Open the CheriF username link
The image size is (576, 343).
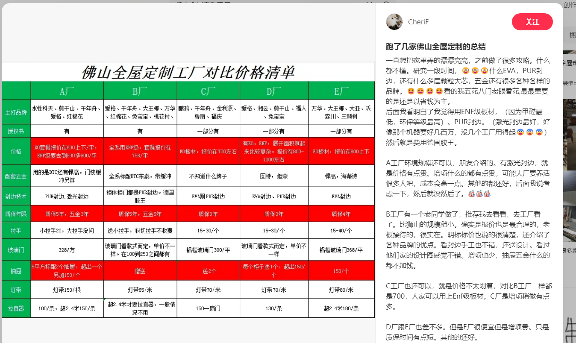418,22
